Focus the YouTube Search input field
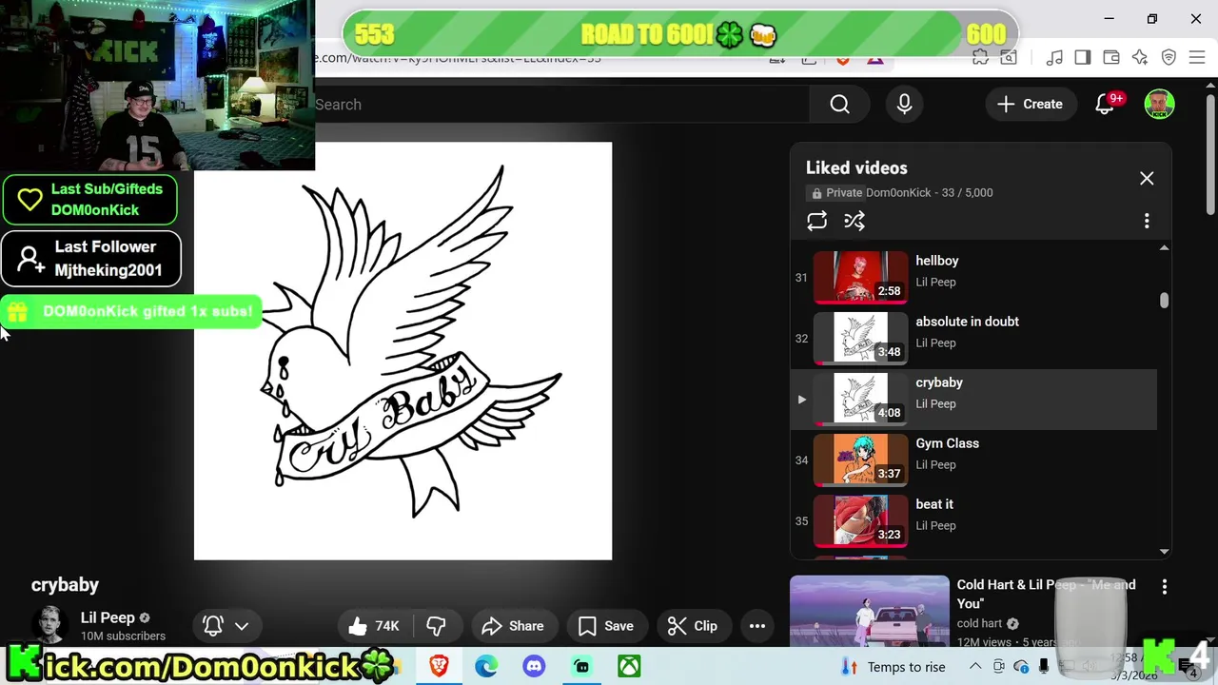This screenshot has height=685, width=1218. [x=561, y=105]
